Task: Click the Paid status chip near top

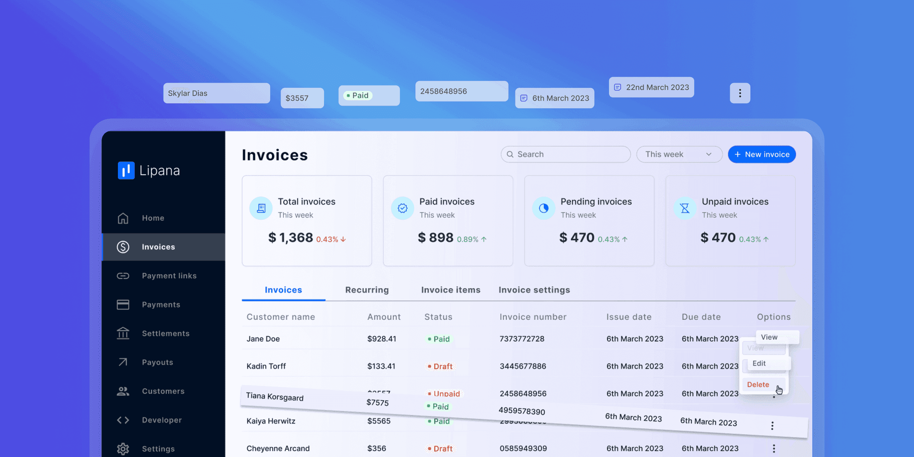Action: (368, 95)
